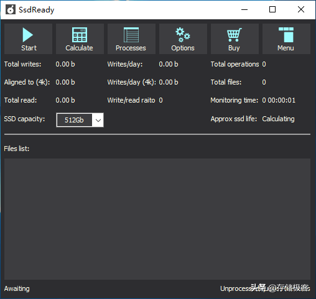Viewport: 316px width, 299px height.
Task: Close the SsdReady window
Action: [x=301, y=9]
